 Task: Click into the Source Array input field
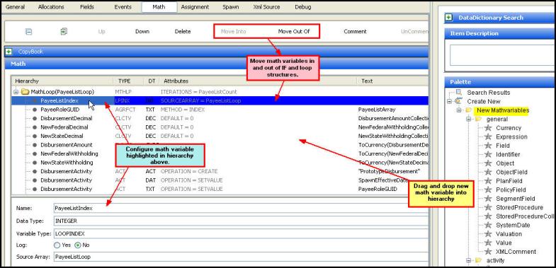coord(241,257)
